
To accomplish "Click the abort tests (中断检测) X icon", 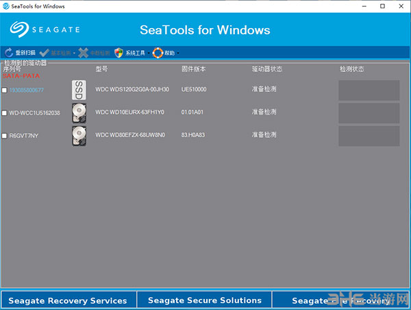I will click(x=84, y=53).
